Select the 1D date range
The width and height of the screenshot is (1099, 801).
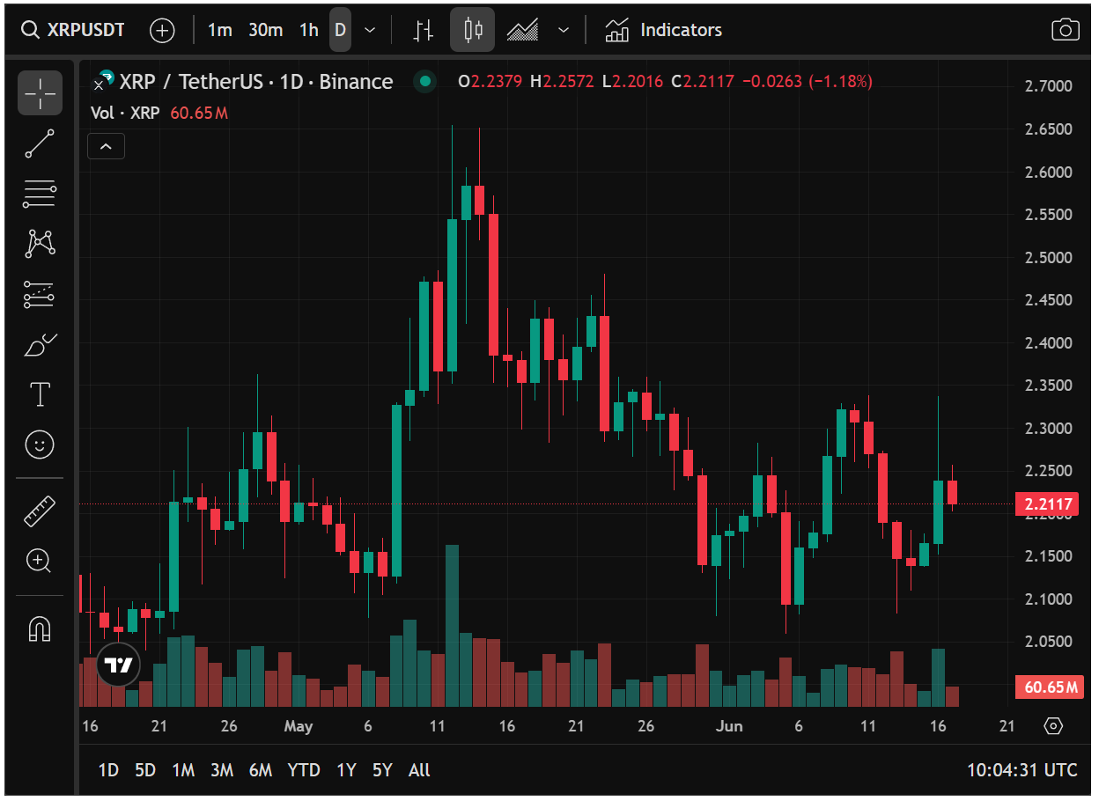click(108, 770)
